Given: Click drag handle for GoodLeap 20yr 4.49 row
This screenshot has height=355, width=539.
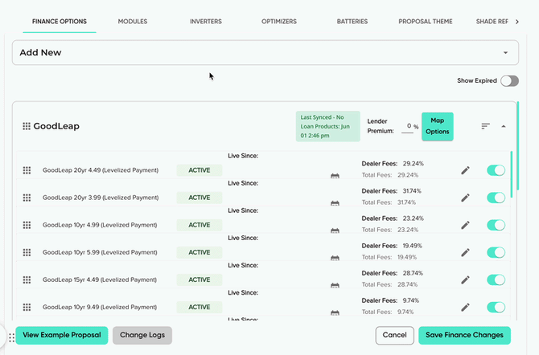Looking at the screenshot, I should (x=27, y=170).
